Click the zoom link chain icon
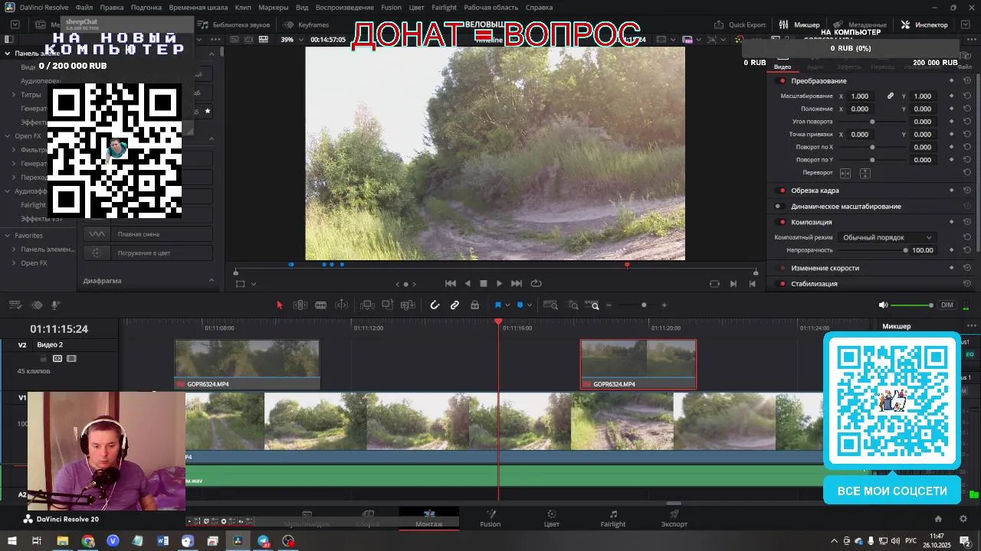The height and width of the screenshot is (551, 981). pyautogui.click(x=891, y=96)
